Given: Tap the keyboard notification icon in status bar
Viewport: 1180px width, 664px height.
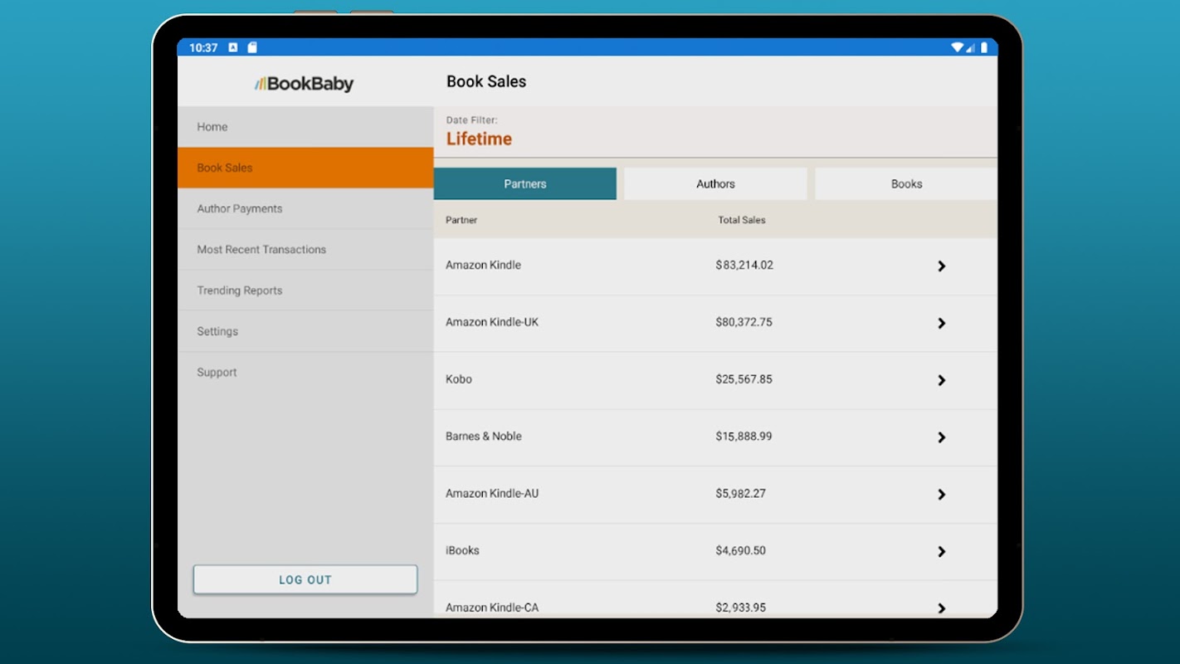Looking at the screenshot, I should 232,47.
